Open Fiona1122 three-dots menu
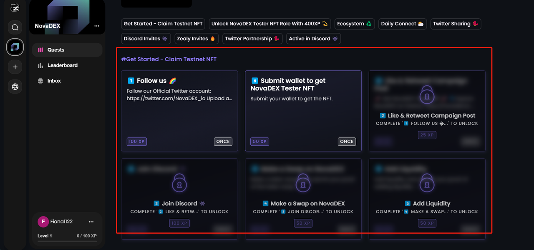This screenshot has width=534, height=250. point(91,222)
